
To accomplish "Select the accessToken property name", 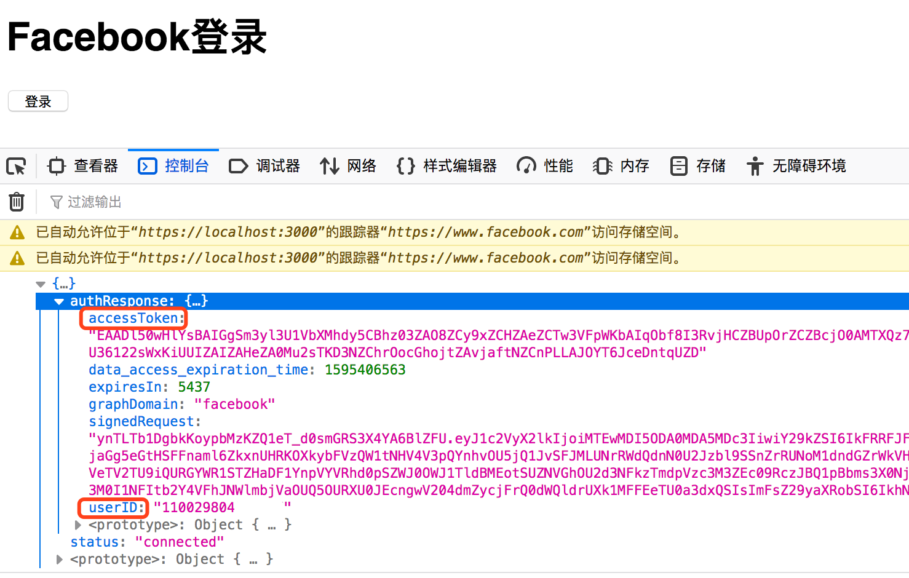I will 133,319.
